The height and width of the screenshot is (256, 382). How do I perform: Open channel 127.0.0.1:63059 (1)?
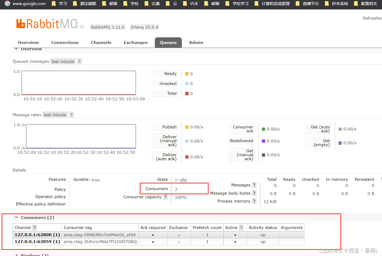point(37,242)
